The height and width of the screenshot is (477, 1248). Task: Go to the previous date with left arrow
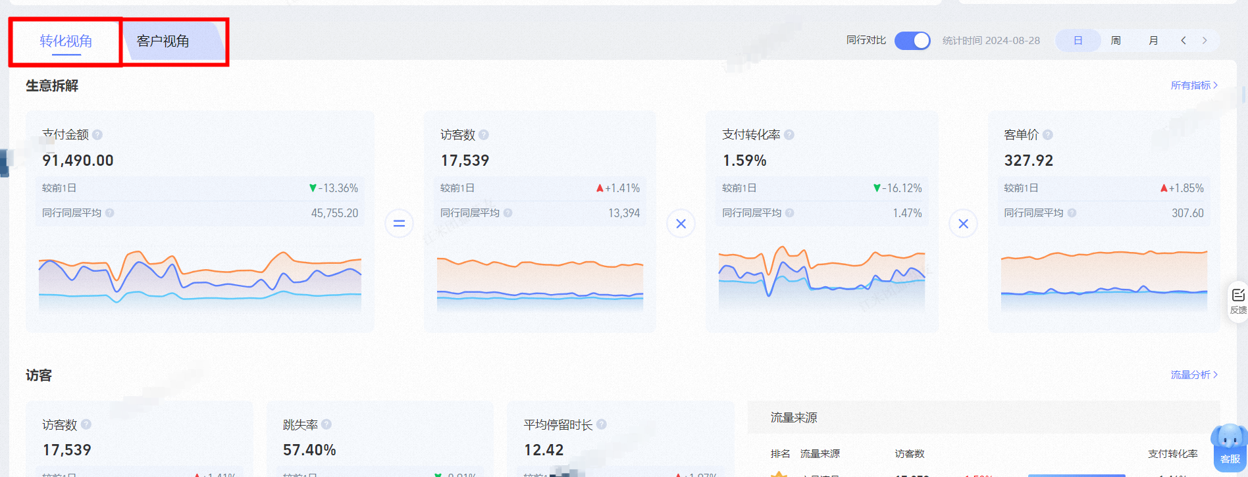1183,41
